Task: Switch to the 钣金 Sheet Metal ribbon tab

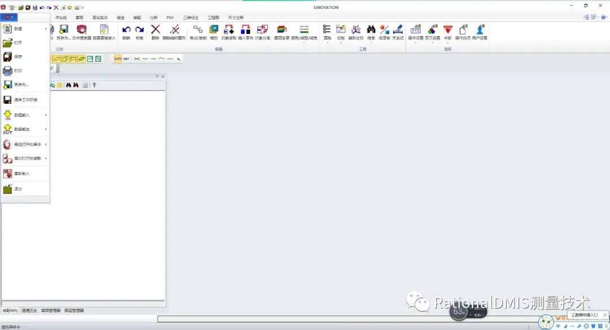Action: [121, 17]
